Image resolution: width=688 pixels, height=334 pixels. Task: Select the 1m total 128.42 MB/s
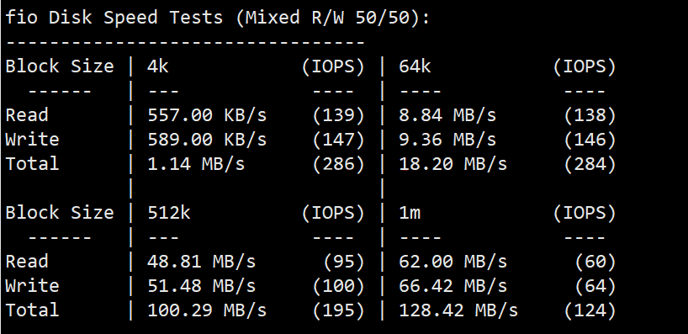click(x=458, y=310)
